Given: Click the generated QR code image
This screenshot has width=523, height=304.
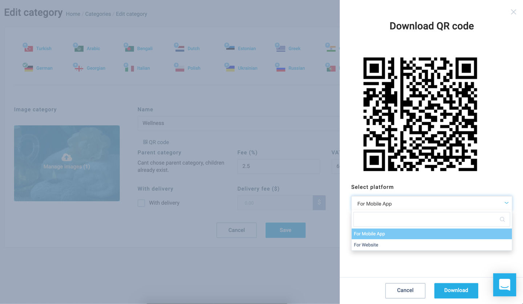Looking at the screenshot, I should pyautogui.click(x=420, y=114).
